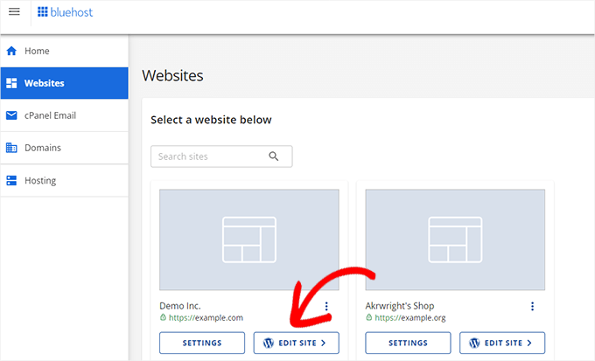Focus the Search sites input field
The height and width of the screenshot is (361, 595).
click(210, 156)
